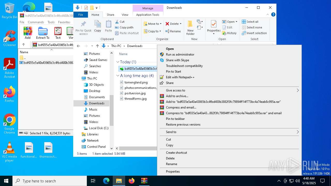Select the Google Chrome desktop icon
This screenshot has width=331, height=186.
point(9,124)
